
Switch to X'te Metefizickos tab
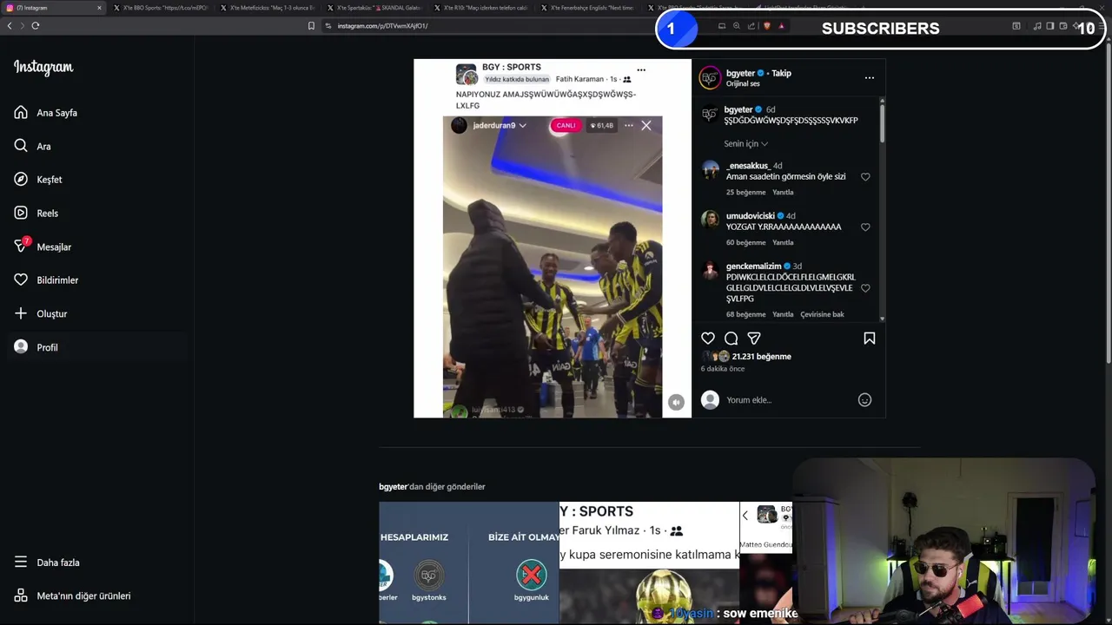pos(268,8)
